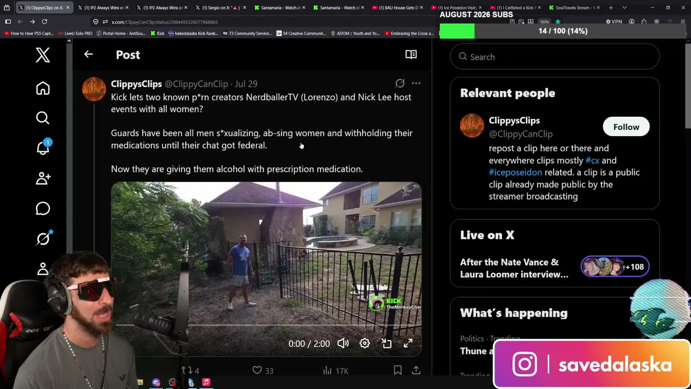
Task: Open Notifications bell with one unread
Action: pyautogui.click(x=43, y=147)
